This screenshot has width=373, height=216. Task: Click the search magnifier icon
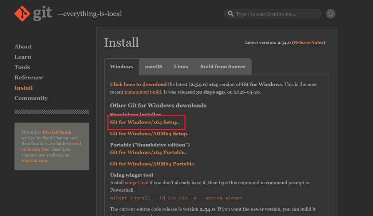tap(231, 14)
